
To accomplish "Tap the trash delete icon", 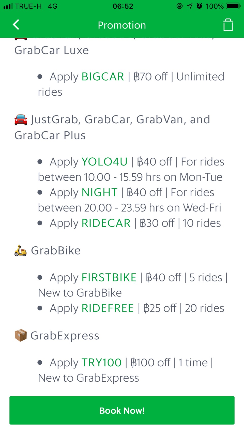I will point(228,25).
